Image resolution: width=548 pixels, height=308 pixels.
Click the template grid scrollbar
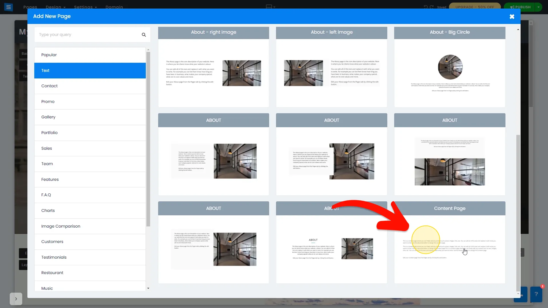tap(518, 212)
